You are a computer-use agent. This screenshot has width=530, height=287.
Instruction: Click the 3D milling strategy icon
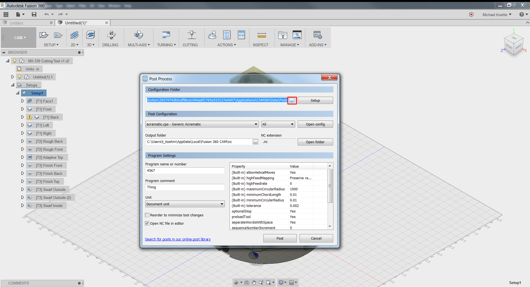click(x=91, y=35)
